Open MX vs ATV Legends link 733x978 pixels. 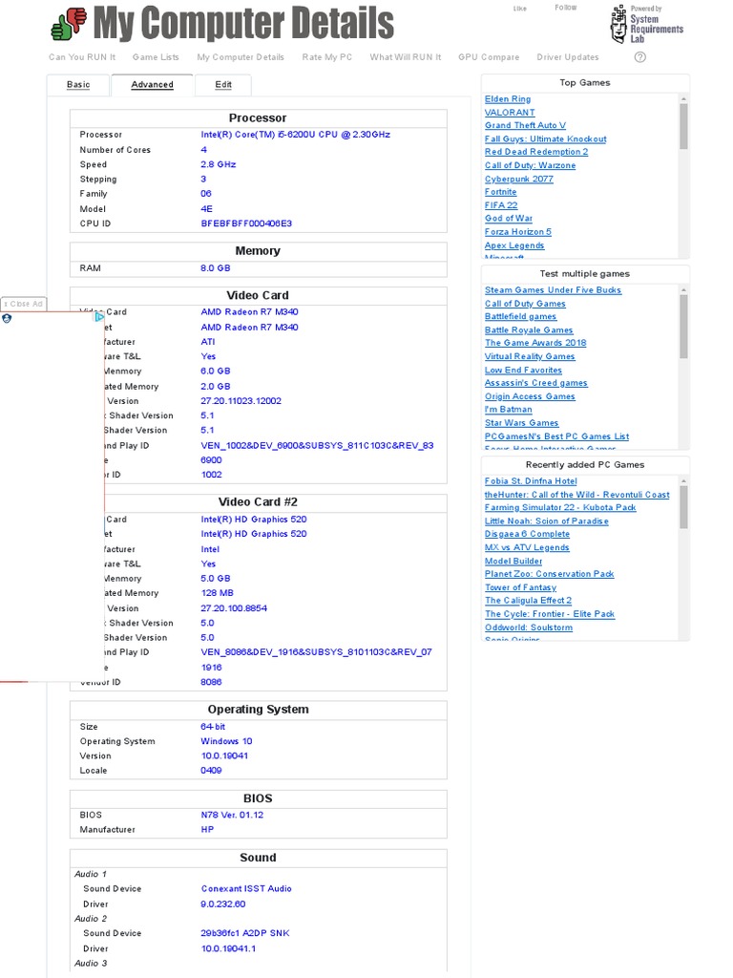pyautogui.click(x=527, y=547)
